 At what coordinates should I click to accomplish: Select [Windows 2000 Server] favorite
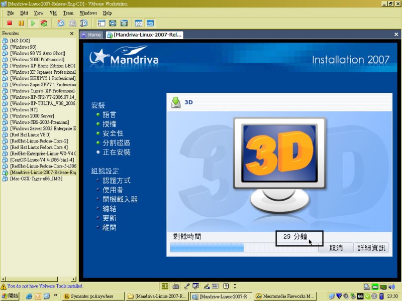click(32, 116)
